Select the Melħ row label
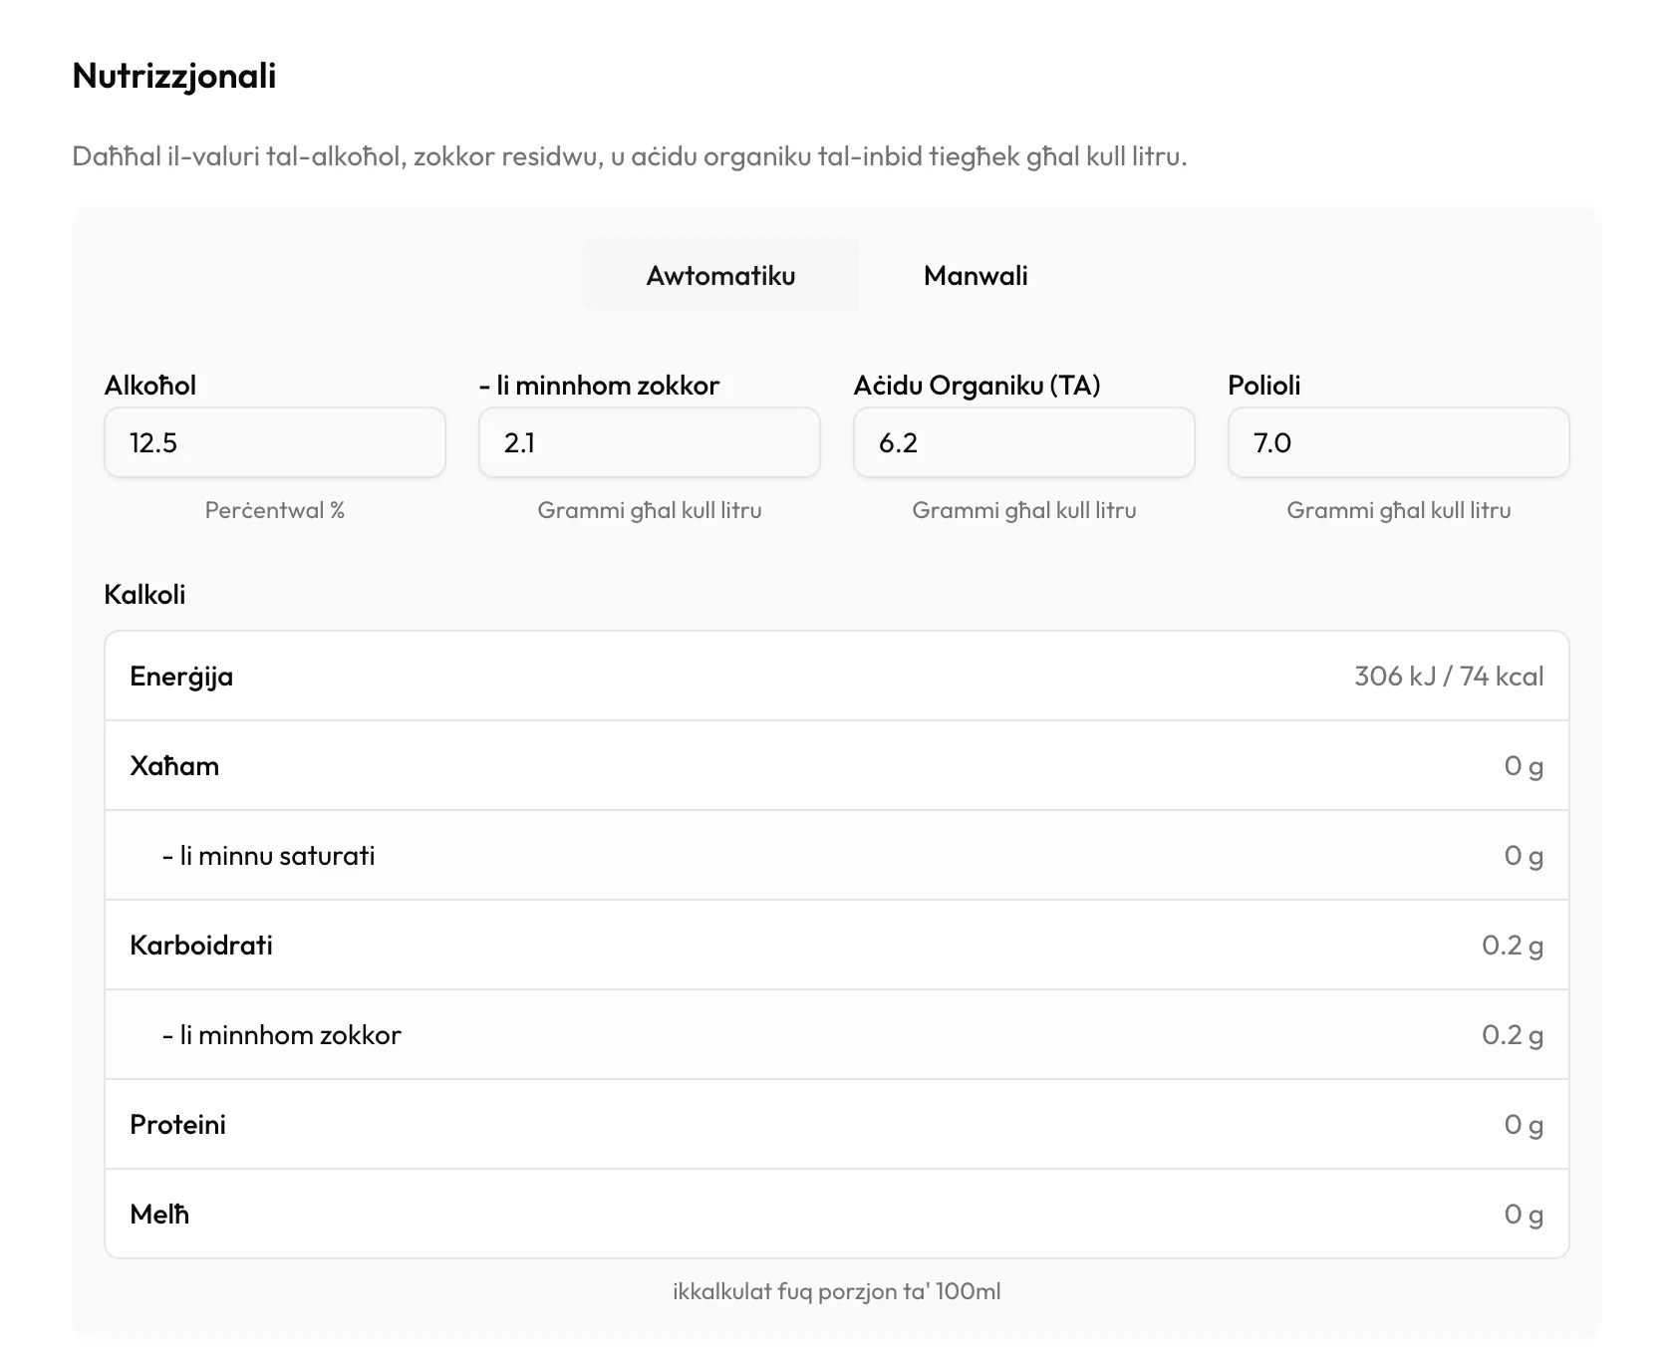The width and height of the screenshot is (1674, 1365). pyautogui.click(x=159, y=1215)
